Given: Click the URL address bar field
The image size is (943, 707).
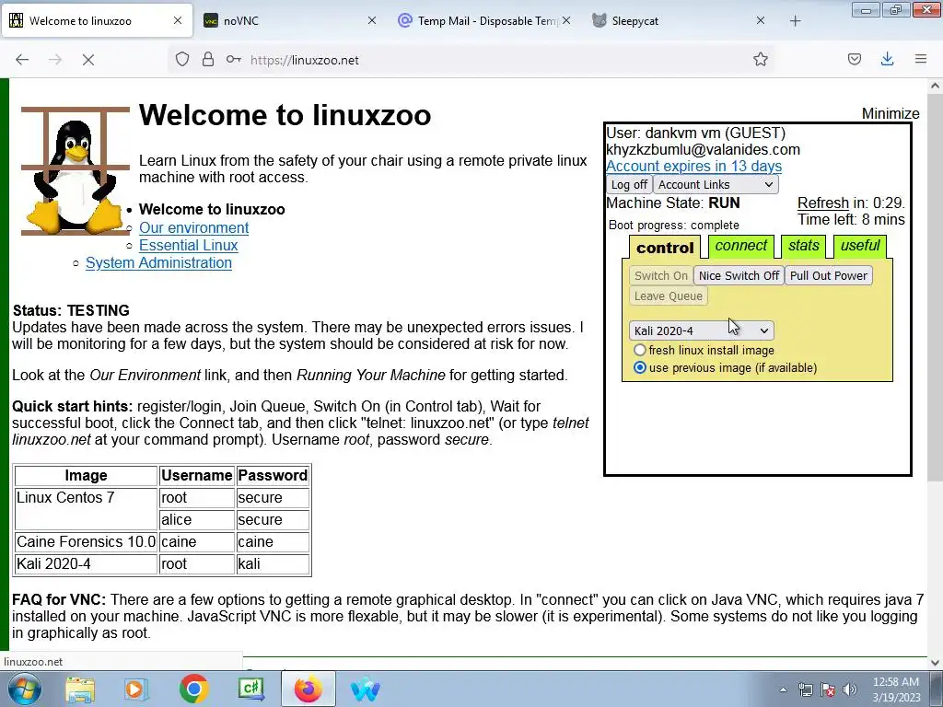Looking at the screenshot, I should point(469,60).
